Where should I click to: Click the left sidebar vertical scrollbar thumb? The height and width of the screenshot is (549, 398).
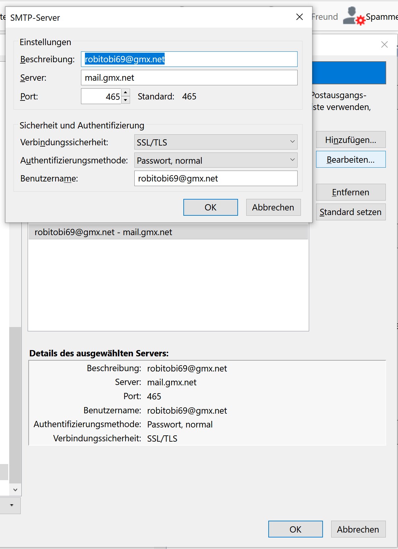pyautogui.click(x=15, y=405)
